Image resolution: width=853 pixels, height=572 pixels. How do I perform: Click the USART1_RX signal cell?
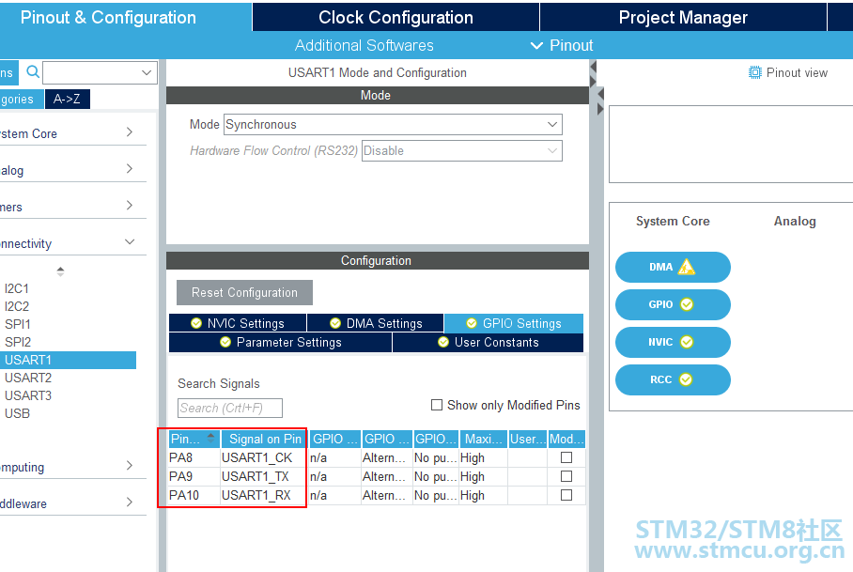(263, 495)
